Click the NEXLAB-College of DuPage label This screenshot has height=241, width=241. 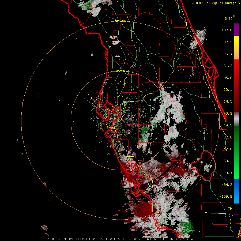tap(215, 3)
